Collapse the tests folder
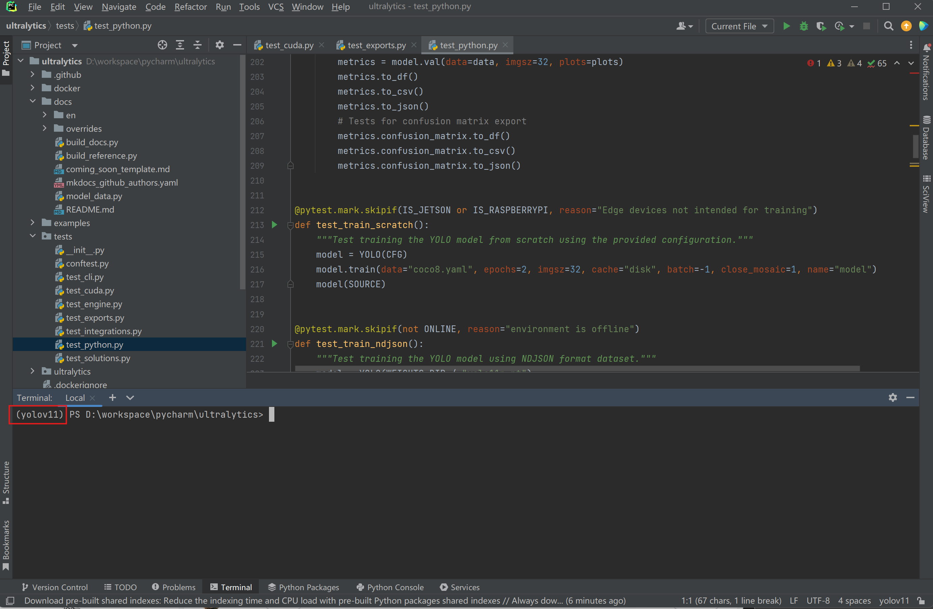This screenshot has width=933, height=609. pyautogui.click(x=33, y=236)
